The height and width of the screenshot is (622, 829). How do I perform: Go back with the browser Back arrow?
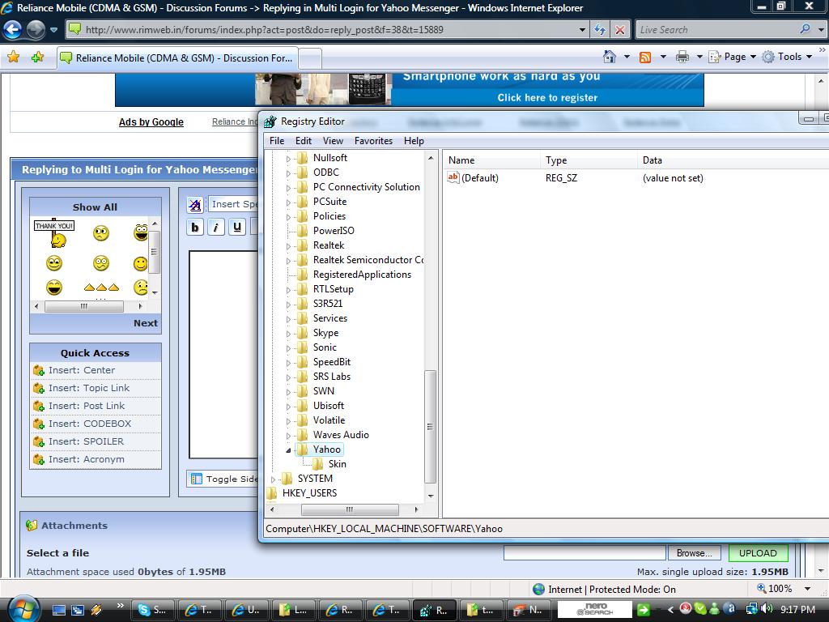pos(13,30)
